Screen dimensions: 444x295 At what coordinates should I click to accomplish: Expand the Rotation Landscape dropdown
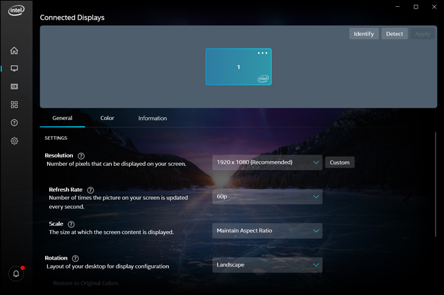pos(267,265)
